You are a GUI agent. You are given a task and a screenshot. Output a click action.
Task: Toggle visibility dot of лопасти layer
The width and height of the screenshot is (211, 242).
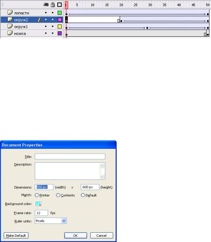[46, 13]
